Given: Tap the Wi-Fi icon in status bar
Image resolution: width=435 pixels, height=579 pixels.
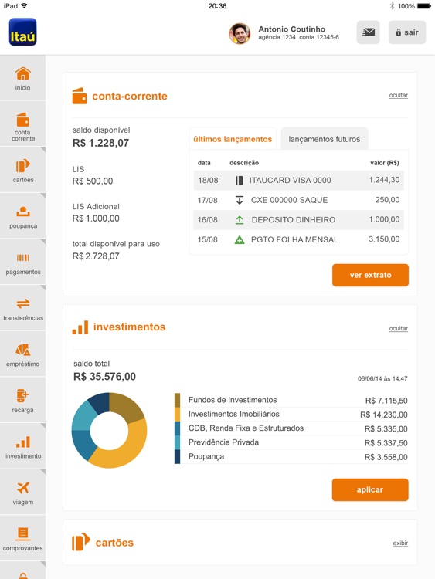Looking at the screenshot, I should pos(25,5).
